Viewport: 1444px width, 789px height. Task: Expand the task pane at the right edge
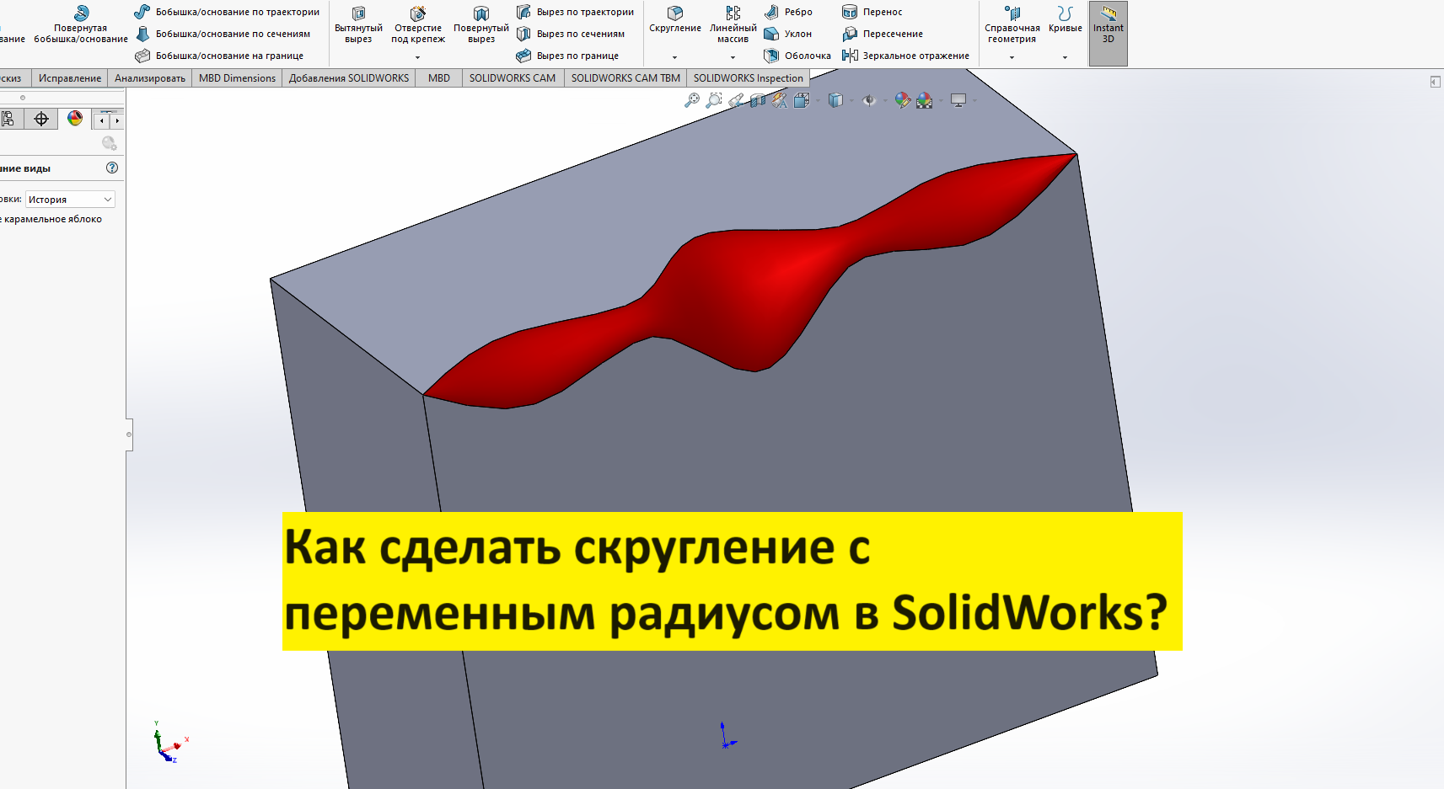[x=1435, y=82]
